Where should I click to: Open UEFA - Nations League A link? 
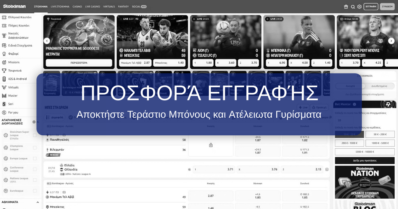pos(77,174)
